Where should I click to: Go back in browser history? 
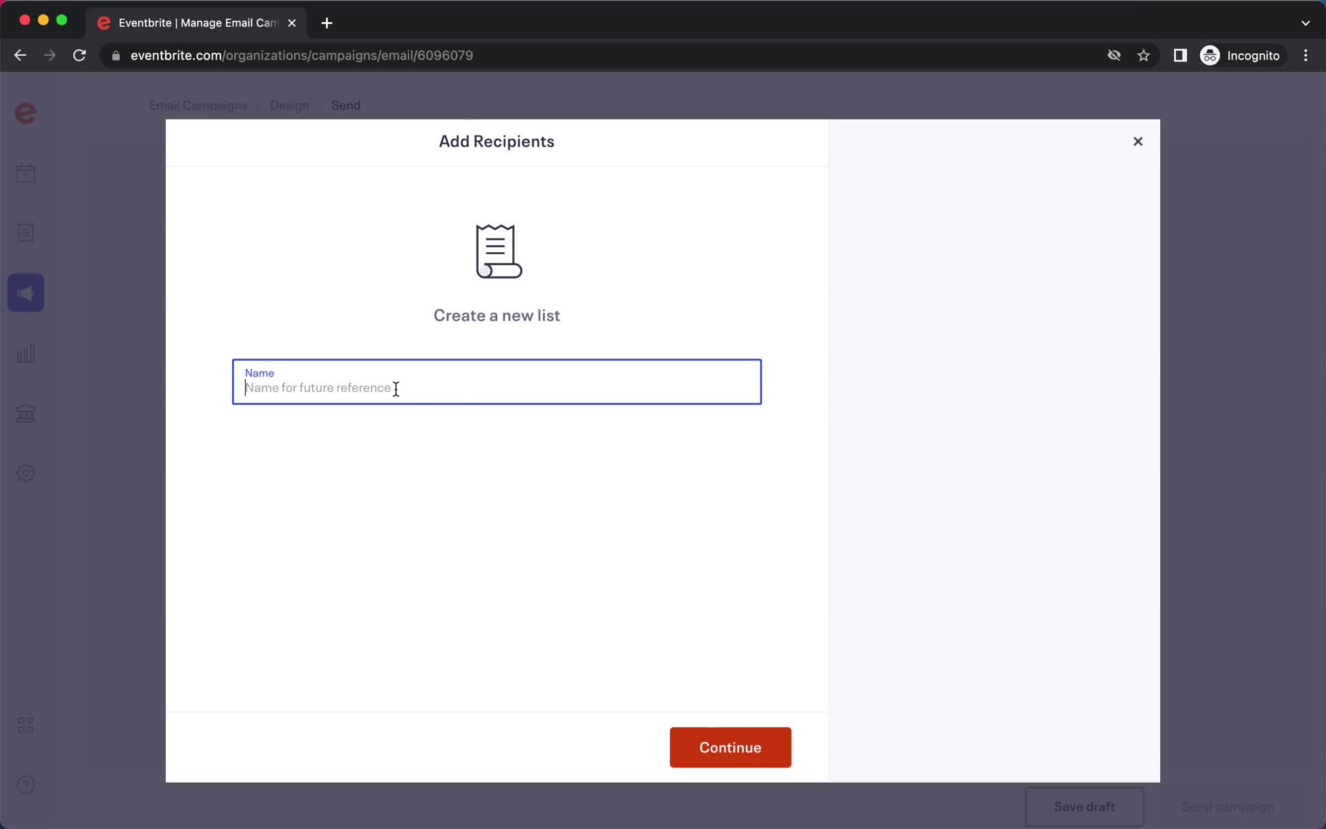[x=20, y=55]
